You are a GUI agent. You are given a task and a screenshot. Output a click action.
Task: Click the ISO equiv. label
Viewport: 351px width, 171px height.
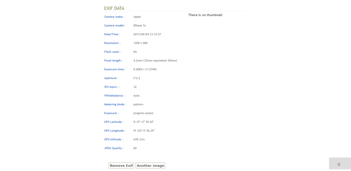(x=112, y=87)
